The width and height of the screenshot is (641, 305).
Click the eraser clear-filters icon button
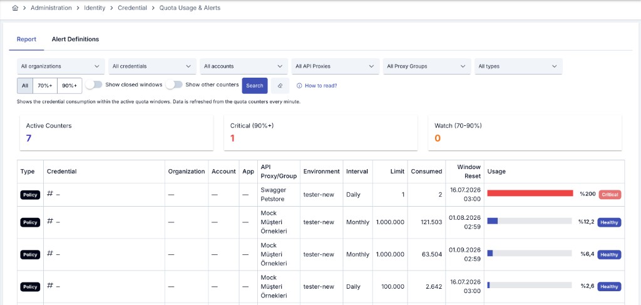tap(280, 86)
